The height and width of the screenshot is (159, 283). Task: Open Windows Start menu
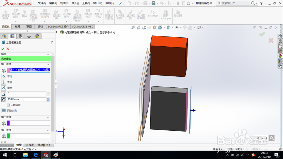pos(5,155)
